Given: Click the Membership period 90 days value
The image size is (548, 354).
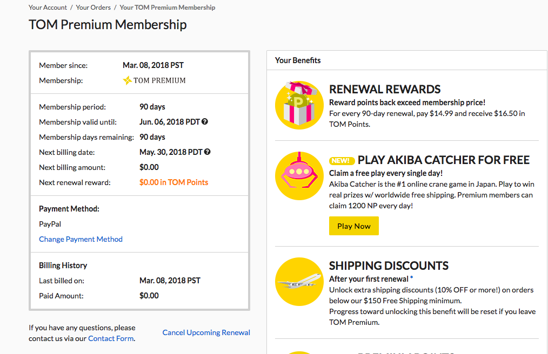Looking at the screenshot, I should tap(152, 107).
